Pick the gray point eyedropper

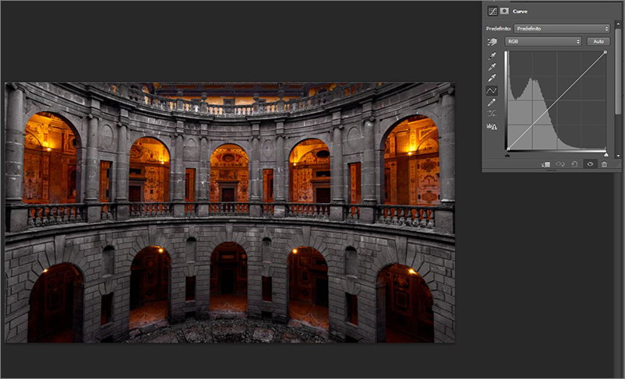click(x=492, y=67)
